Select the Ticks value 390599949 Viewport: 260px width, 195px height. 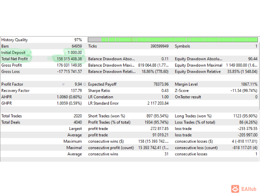point(160,46)
